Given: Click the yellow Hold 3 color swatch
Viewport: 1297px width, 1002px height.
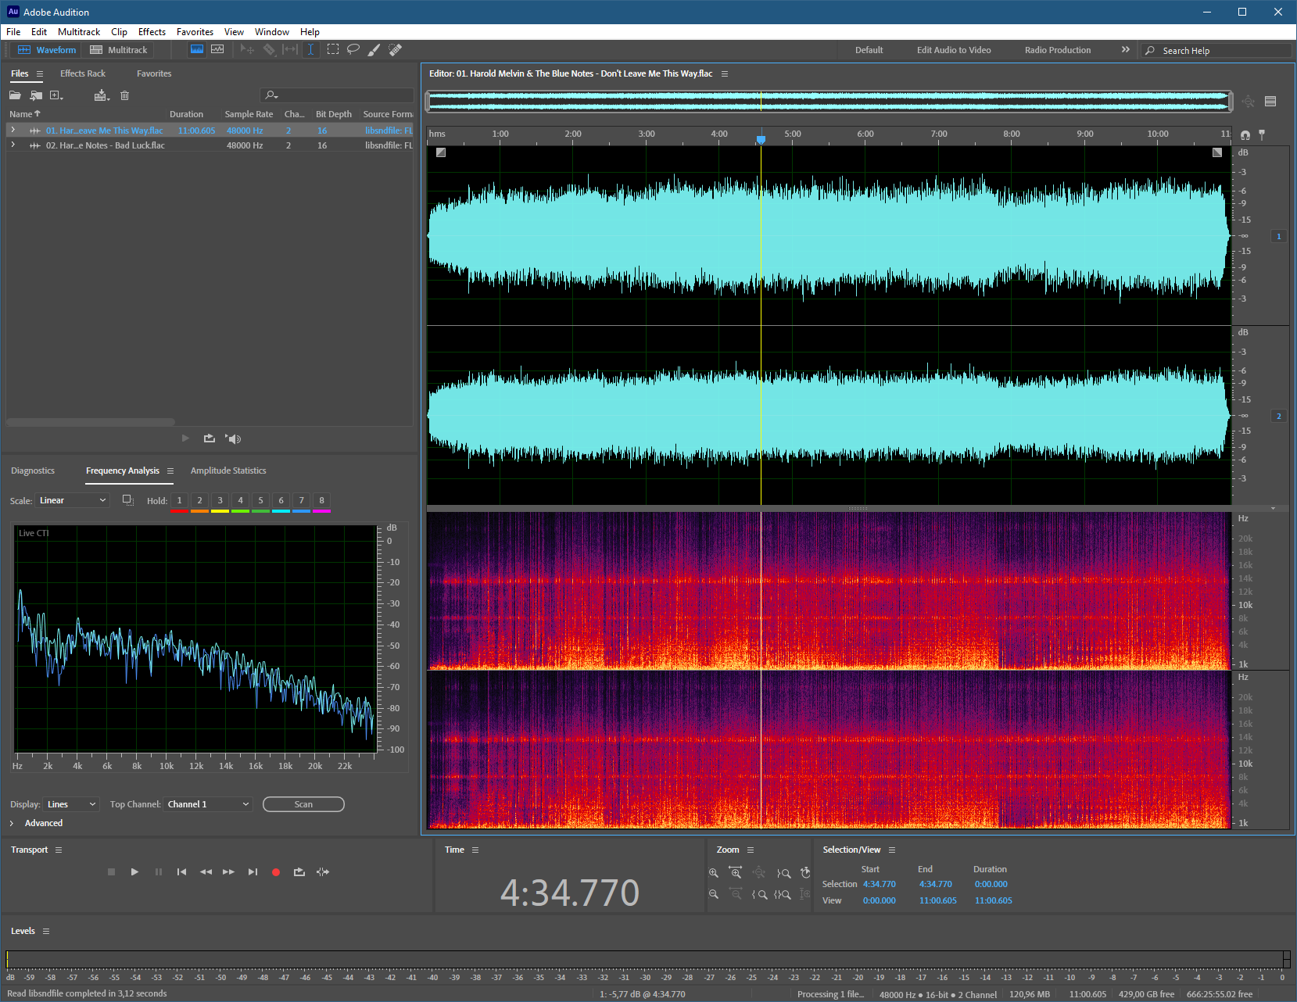Looking at the screenshot, I should tap(220, 511).
